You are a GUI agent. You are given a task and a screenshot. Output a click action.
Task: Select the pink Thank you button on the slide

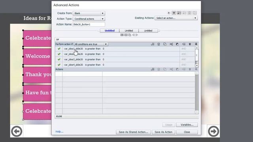click(37, 75)
